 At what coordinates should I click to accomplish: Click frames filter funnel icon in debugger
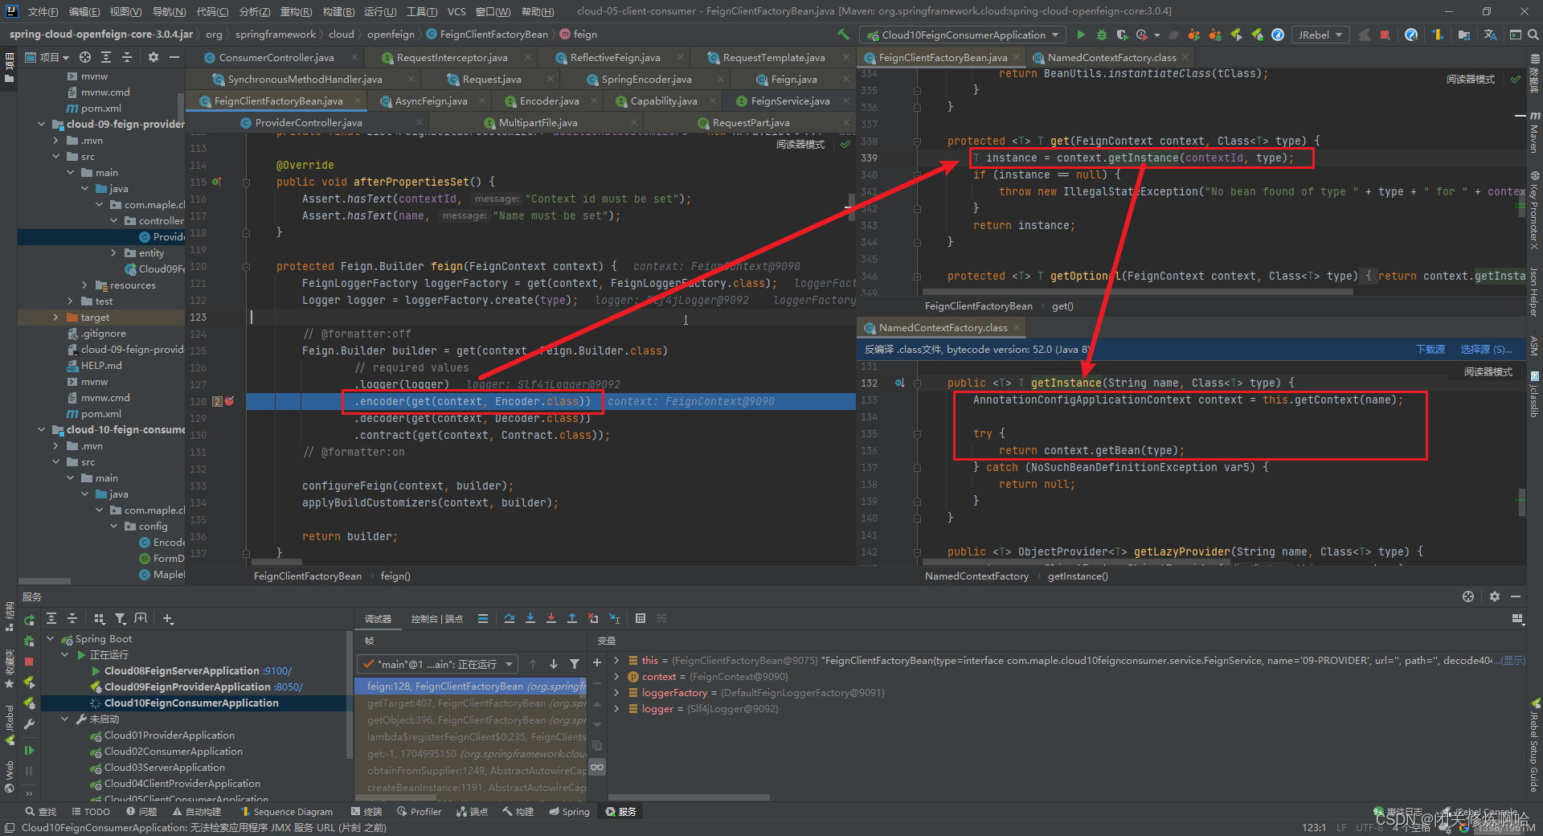coord(575,664)
